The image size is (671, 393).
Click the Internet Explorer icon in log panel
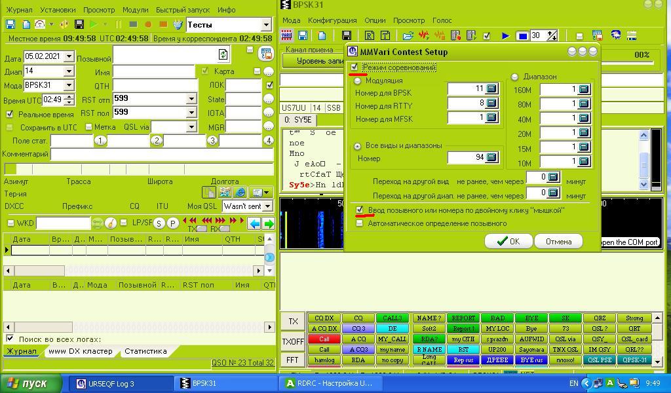pyautogui.click(x=240, y=193)
